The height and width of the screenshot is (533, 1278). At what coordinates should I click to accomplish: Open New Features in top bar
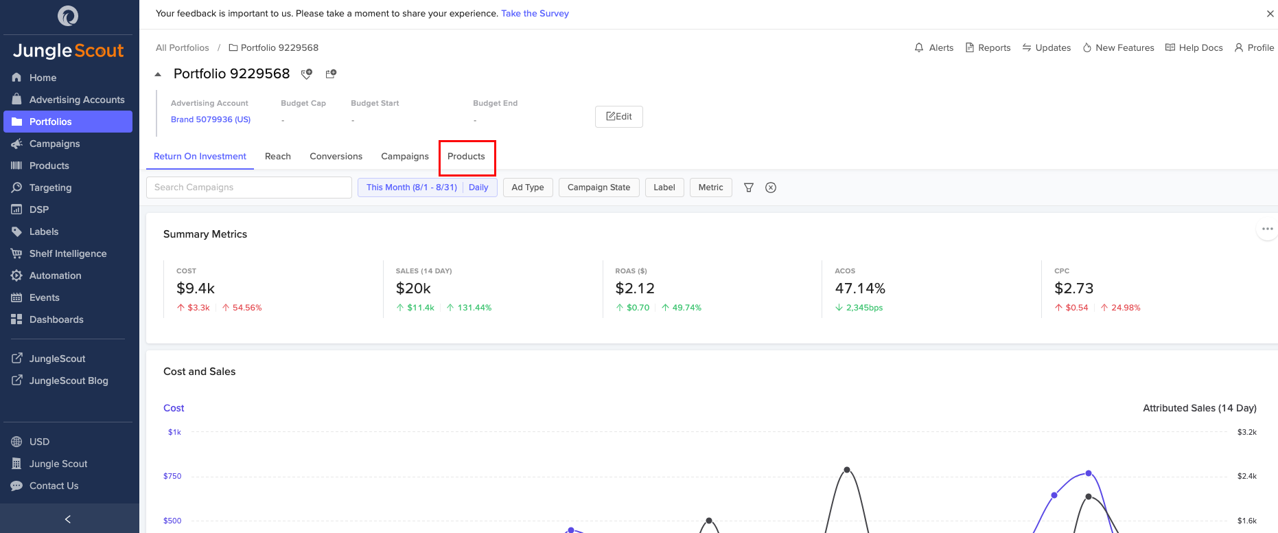[1118, 47]
